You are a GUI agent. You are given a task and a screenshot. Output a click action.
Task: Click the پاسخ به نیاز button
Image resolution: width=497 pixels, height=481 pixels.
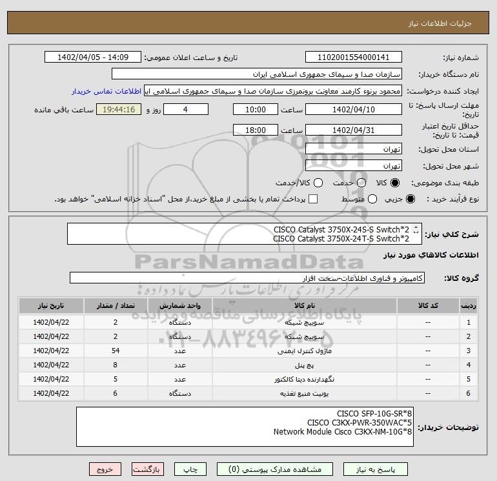pyautogui.click(x=376, y=469)
